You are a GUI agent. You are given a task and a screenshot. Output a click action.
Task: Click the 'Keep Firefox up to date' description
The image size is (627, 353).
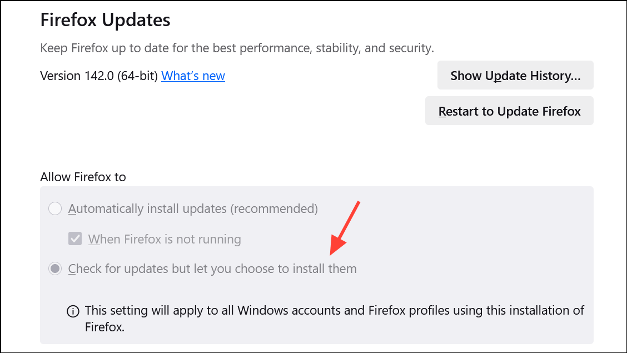tap(237, 48)
